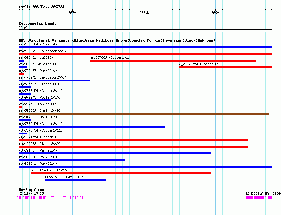Open the SIK1|NM_173354 gene label
Image resolution: width=281 pixels, height=215 pixels.
(x=32, y=194)
